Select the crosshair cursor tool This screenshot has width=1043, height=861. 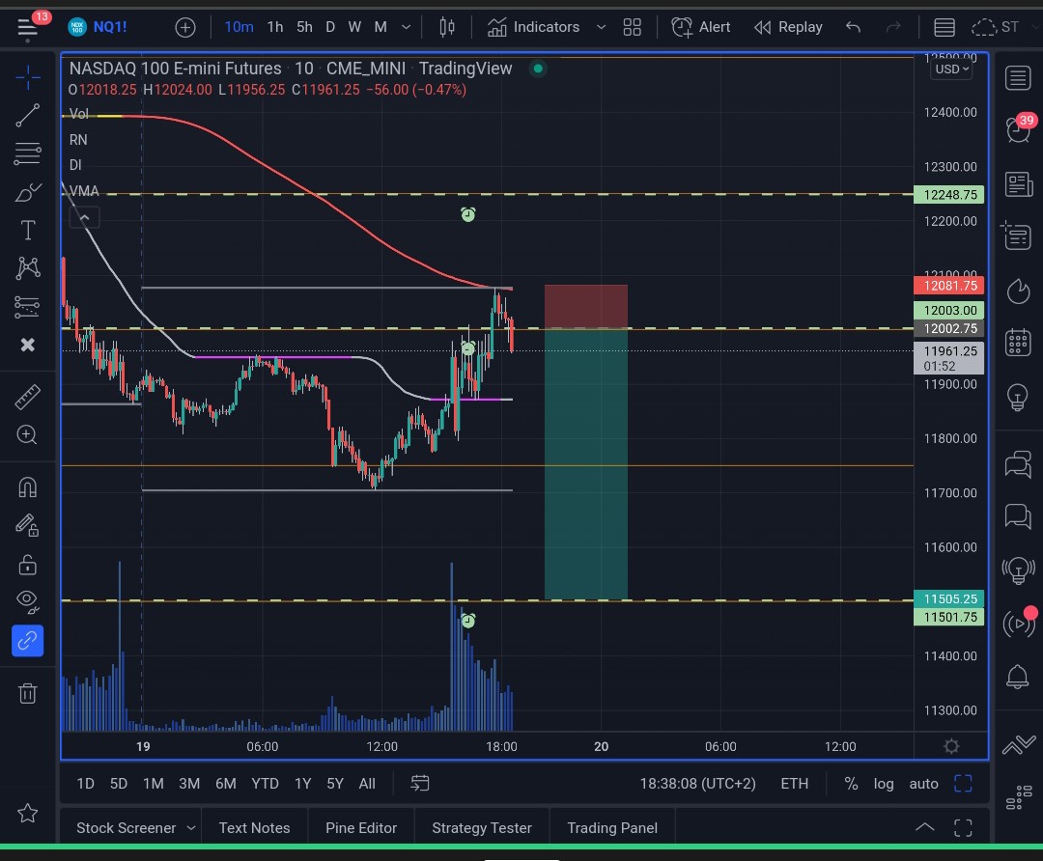coord(27,78)
